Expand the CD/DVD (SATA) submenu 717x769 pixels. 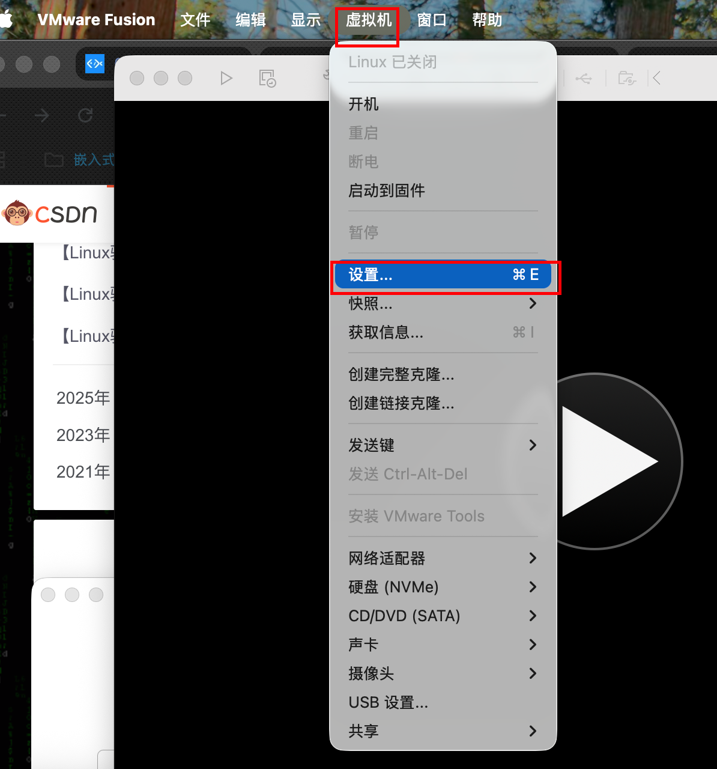coord(443,616)
